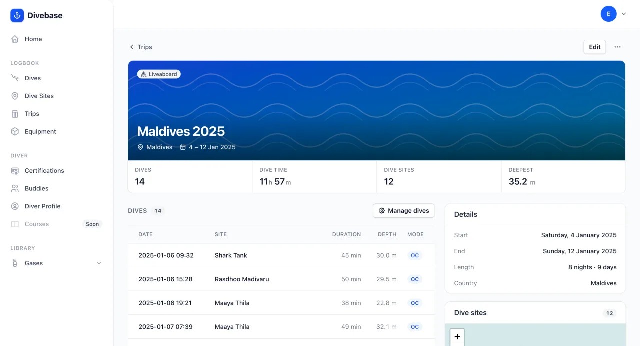Click the 14 count badge beside DIVES
The height and width of the screenshot is (346, 640).
point(158,211)
